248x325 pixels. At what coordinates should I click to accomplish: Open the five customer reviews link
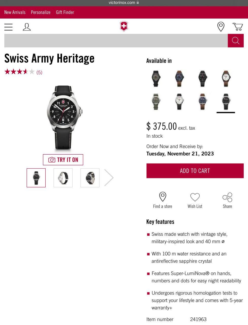[39, 72]
